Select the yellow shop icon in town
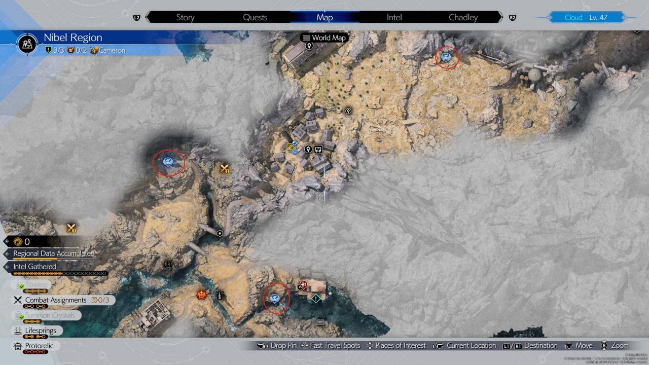649x365 pixels. (291, 148)
